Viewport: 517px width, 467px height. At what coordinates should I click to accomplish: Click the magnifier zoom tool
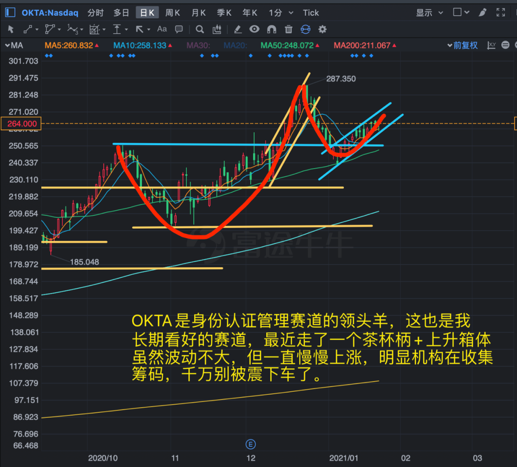coord(200,29)
